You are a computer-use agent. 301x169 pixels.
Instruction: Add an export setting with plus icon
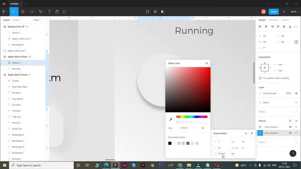point(296,142)
